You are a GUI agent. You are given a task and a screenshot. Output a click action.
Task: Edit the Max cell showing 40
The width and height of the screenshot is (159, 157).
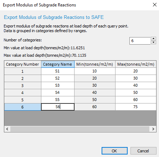click(136, 85)
